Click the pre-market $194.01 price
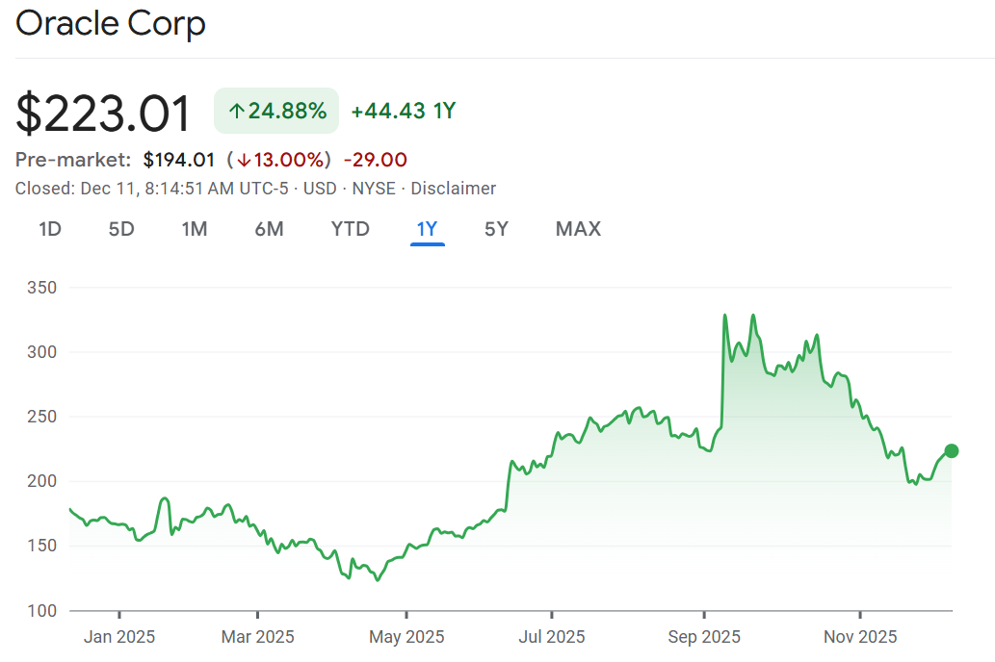 tap(178, 160)
